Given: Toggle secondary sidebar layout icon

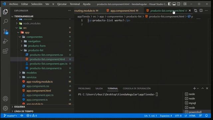Looking at the screenshot, I should click(179, 4).
